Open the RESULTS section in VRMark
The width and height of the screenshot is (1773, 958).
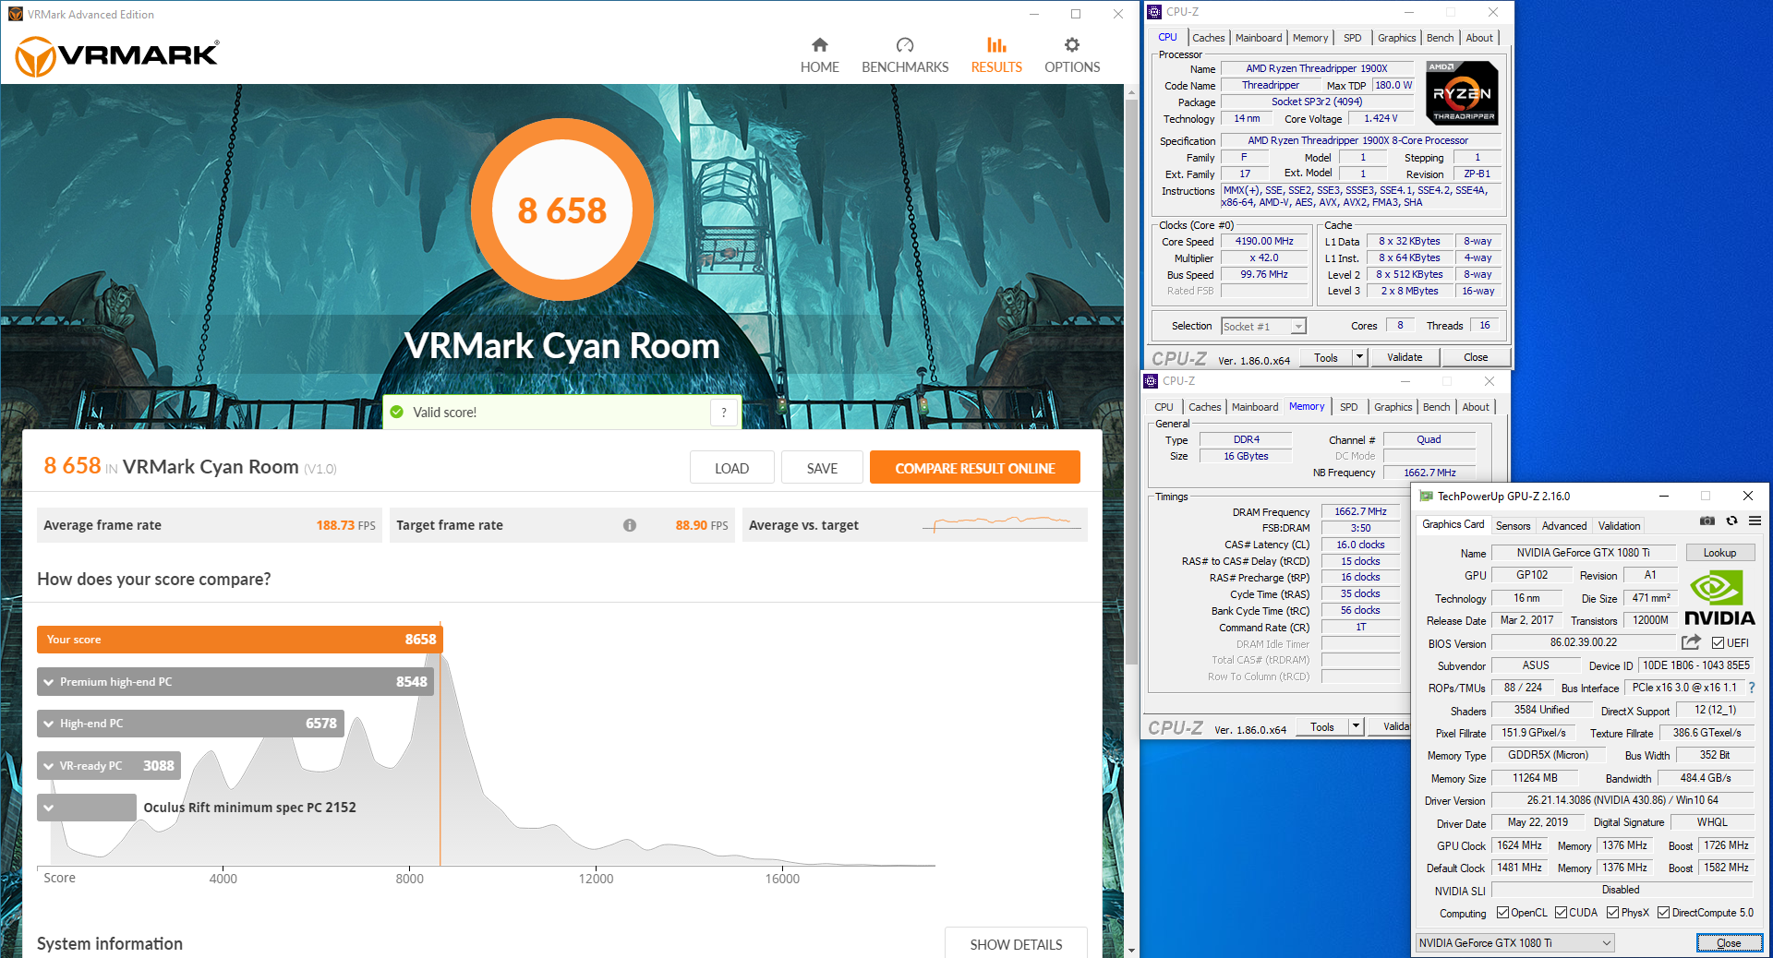tap(996, 55)
